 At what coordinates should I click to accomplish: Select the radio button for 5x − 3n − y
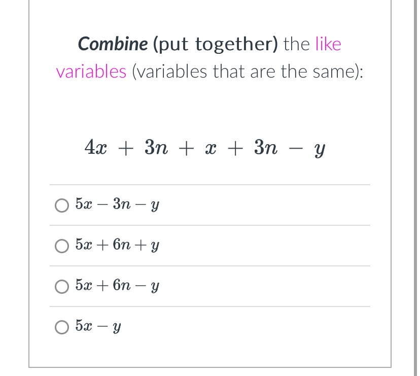click(62, 206)
